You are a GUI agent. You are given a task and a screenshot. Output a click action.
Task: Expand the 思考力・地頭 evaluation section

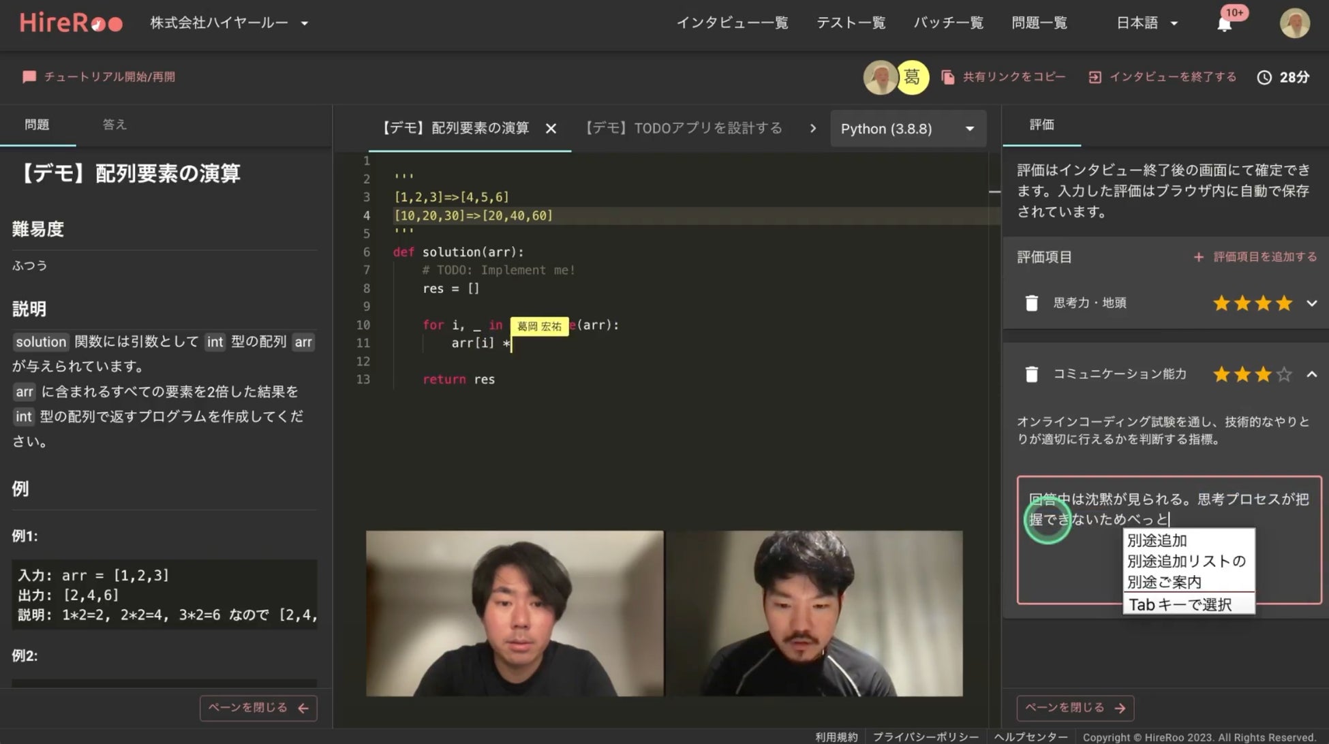click(1311, 303)
